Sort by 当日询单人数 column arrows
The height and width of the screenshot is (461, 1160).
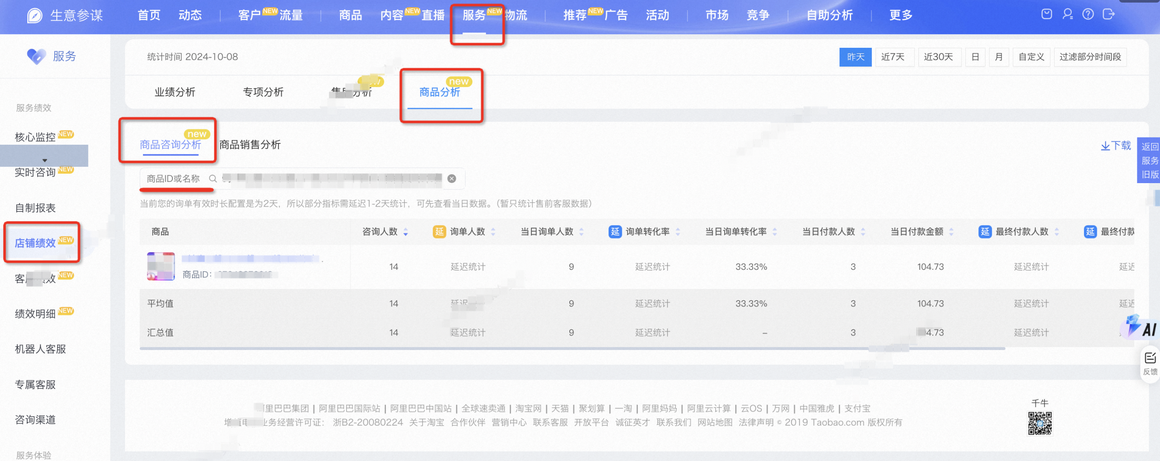[x=581, y=232]
